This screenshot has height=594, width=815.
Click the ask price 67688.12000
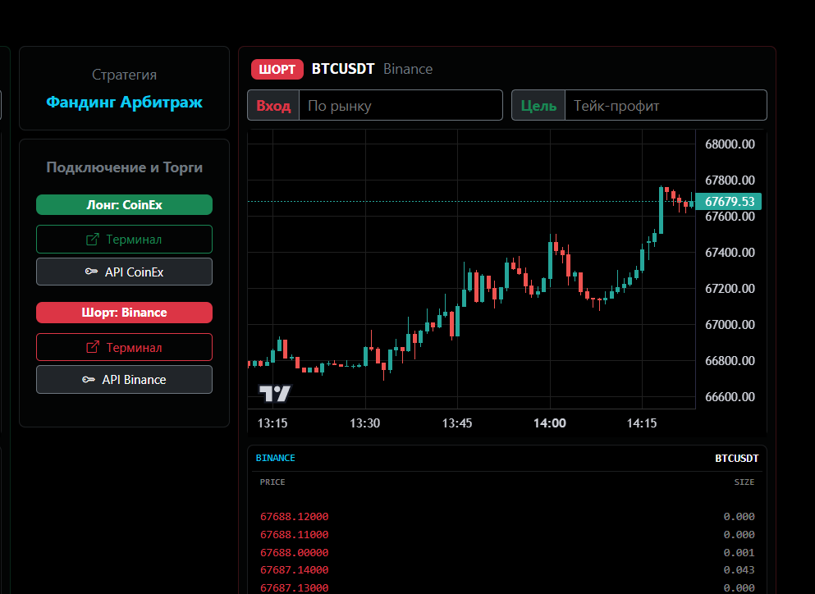coord(294,517)
